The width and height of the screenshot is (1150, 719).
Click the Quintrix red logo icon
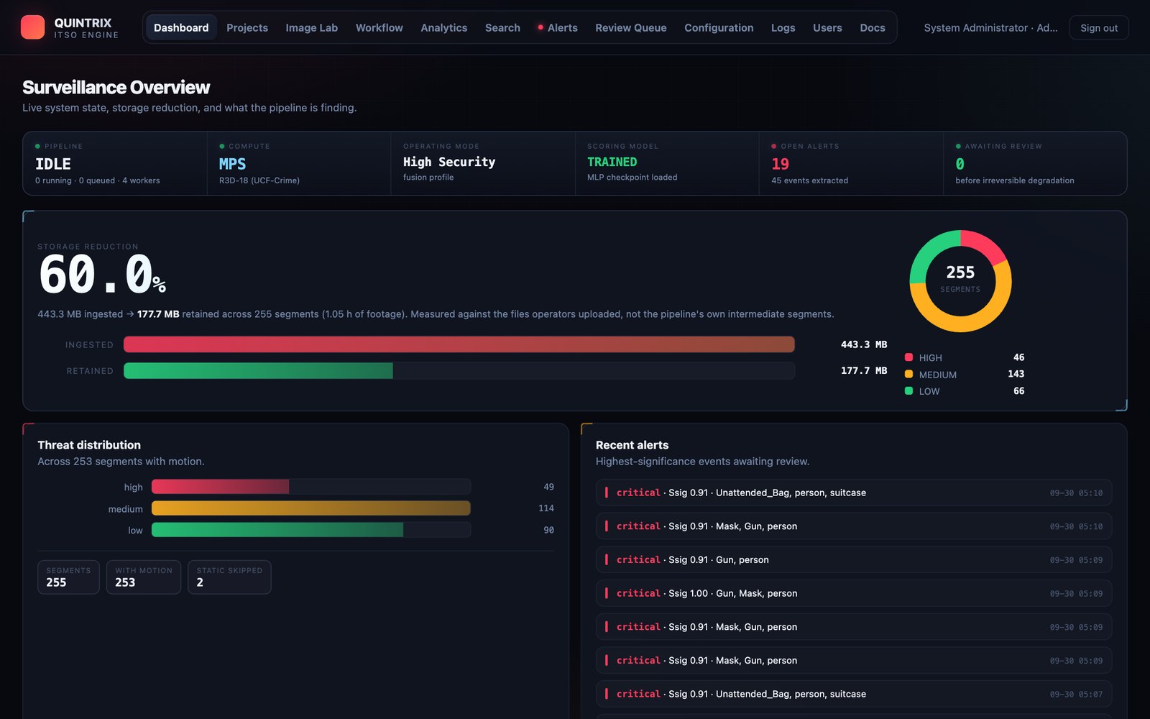coord(32,27)
